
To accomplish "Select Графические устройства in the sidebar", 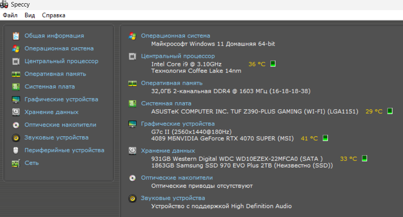I will coord(61,99).
